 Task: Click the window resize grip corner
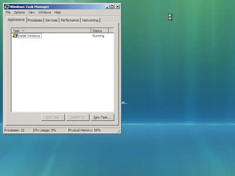point(119,131)
